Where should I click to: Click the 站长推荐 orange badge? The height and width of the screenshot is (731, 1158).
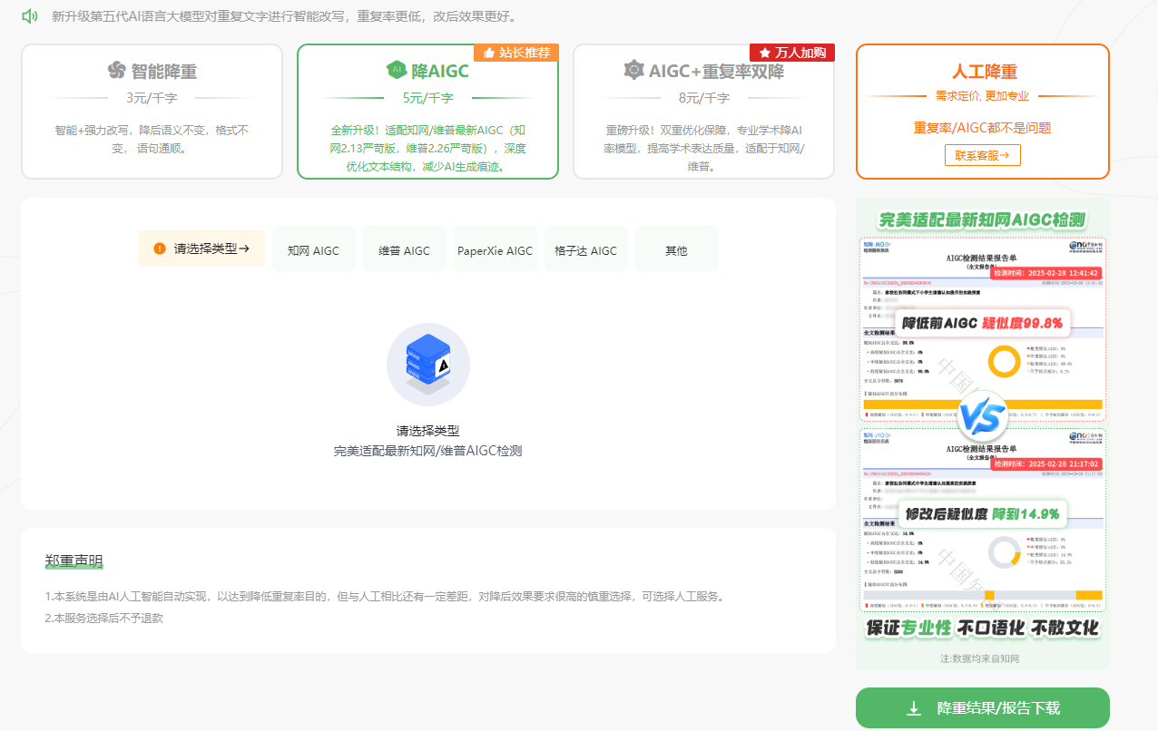(515, 53)
